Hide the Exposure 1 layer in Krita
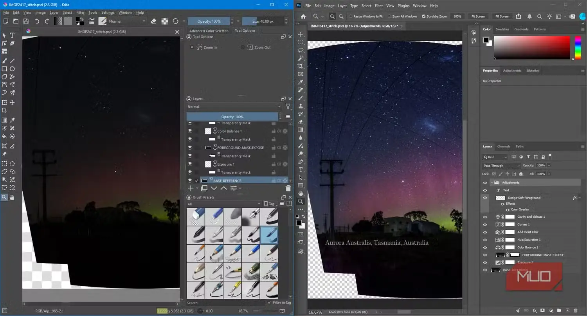This screenshot has height=316, width=587. tap(190, 164)
